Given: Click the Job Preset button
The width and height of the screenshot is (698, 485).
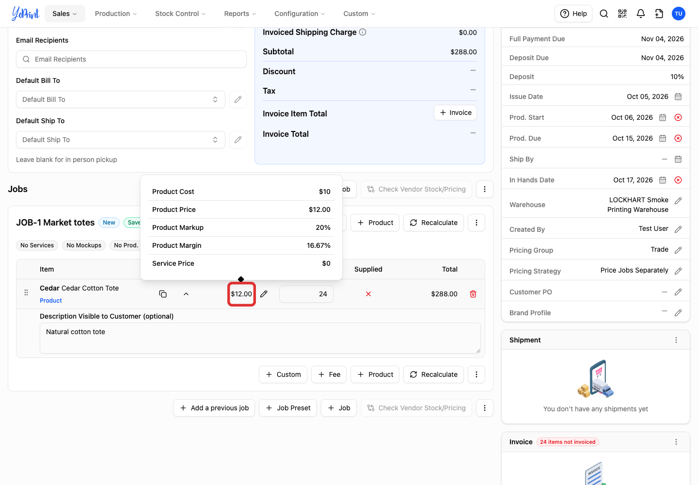Looking at the screenshot, I should click(x=288, y=408).
